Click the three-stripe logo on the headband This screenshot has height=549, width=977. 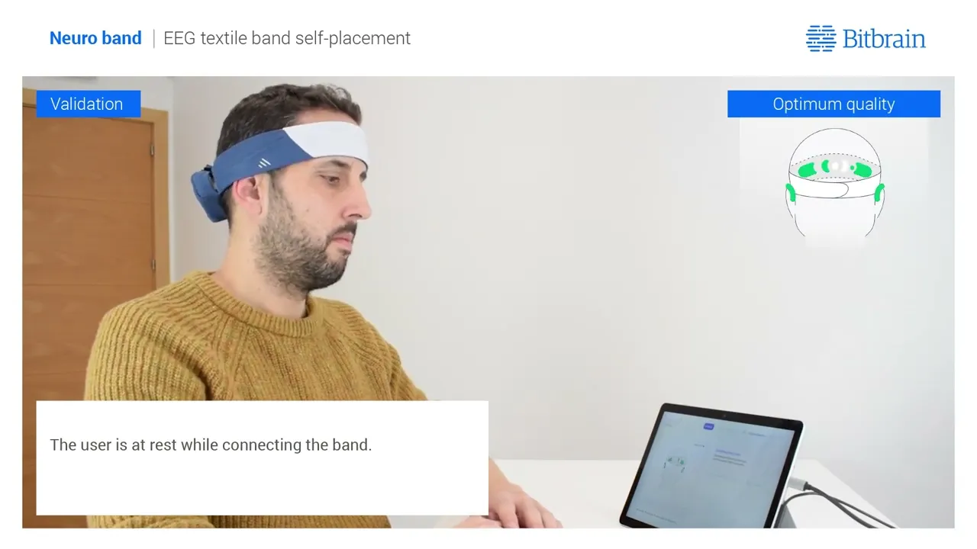click(x=264, y=163)
